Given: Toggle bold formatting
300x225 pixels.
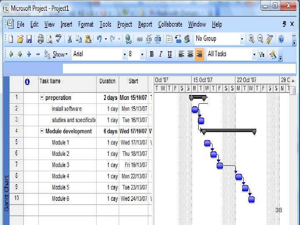Looking at the screenshot, I should click(152, 54).
